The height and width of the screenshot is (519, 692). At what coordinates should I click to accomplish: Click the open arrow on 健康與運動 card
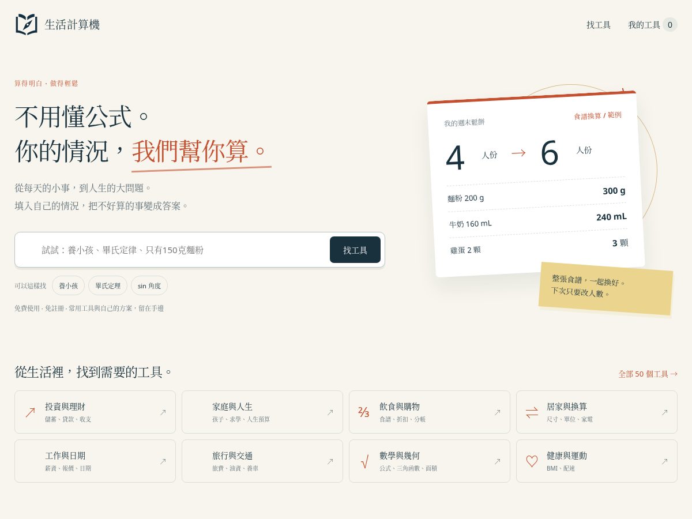point(664,461)
